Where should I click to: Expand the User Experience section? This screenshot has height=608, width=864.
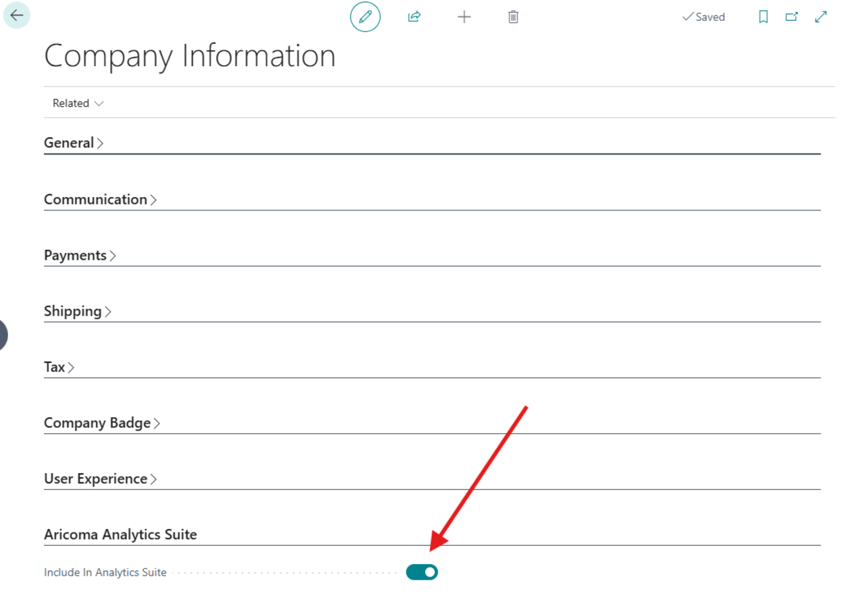point(99,478)
